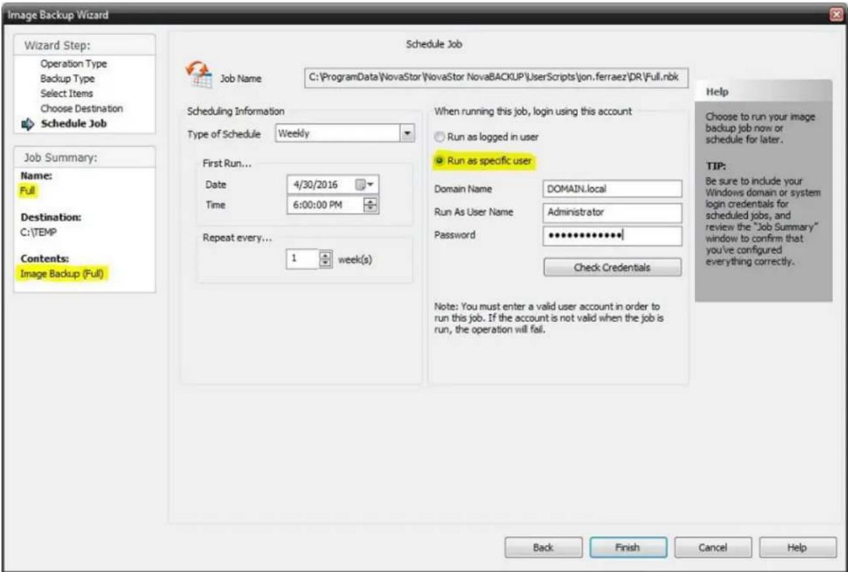Click the current-step arrow beside Schedule Job
848x572 pixels.
(27, 123)
